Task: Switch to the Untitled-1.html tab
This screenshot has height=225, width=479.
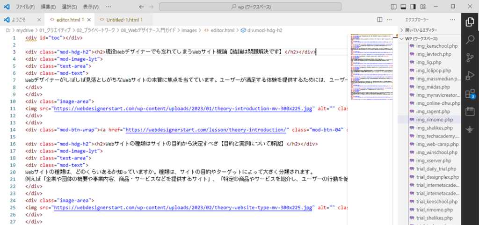Action: [122, 20]
